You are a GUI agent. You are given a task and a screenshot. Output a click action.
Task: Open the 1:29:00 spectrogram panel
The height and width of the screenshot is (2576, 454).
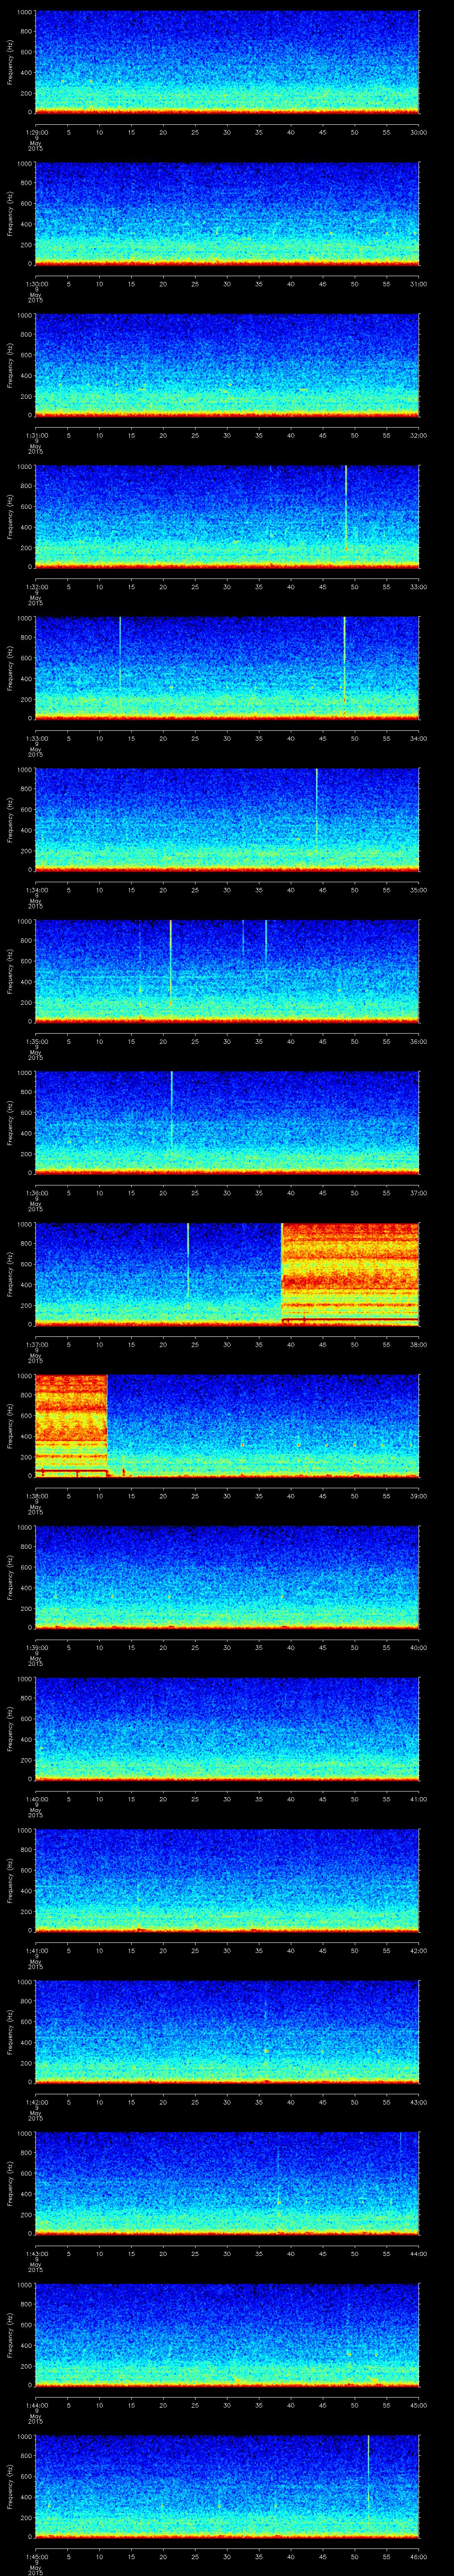pyautogui.click(x=227, y=62)
